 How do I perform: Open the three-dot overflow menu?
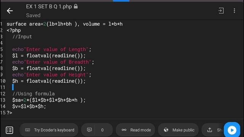234,11
